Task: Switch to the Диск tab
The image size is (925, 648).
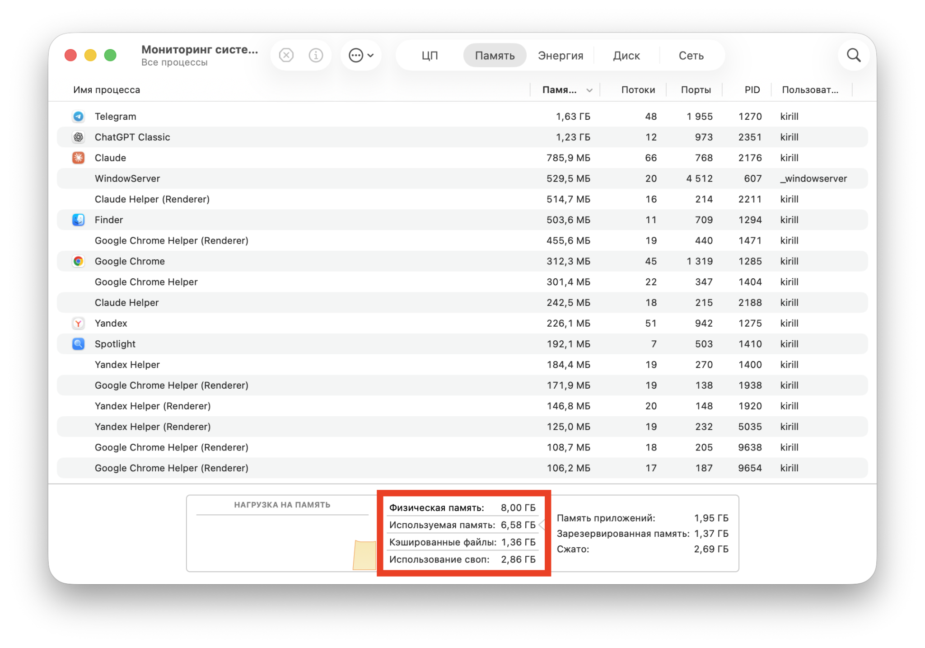Action: (x=626, y=56)
